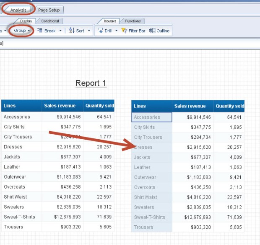Image resolution: width=260 pixels, height=245 pixels.
Task: Click 71,639 quantity in left table
Action: [x=104, y=217]
